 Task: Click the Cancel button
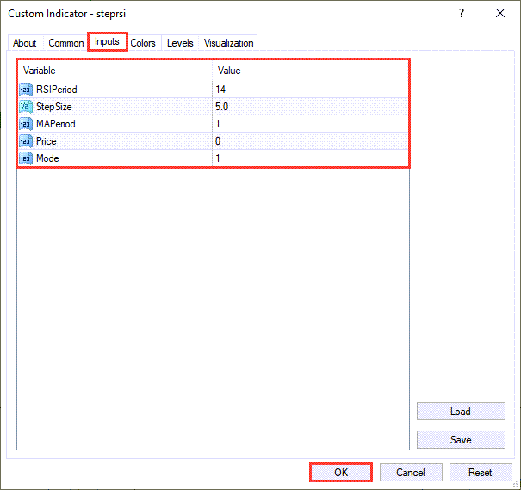tap(411, 473)
